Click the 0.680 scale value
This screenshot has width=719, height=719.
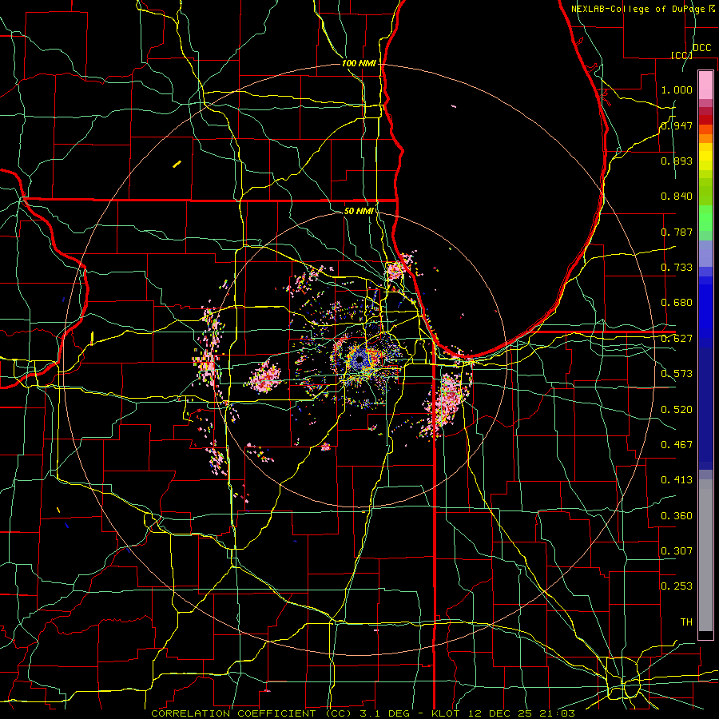coord(677,303)
